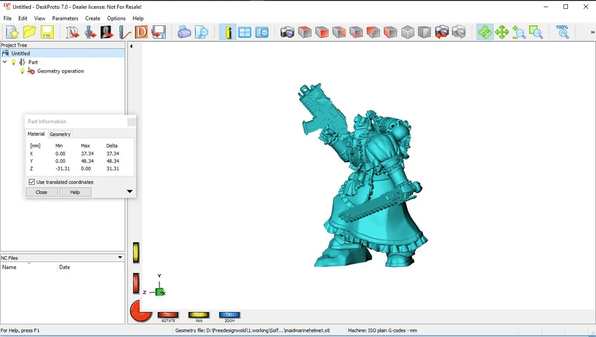Activate the green four-arrow Pan mode icon
The width and height of the screenshot is (596, 337).
pos(502,32)
